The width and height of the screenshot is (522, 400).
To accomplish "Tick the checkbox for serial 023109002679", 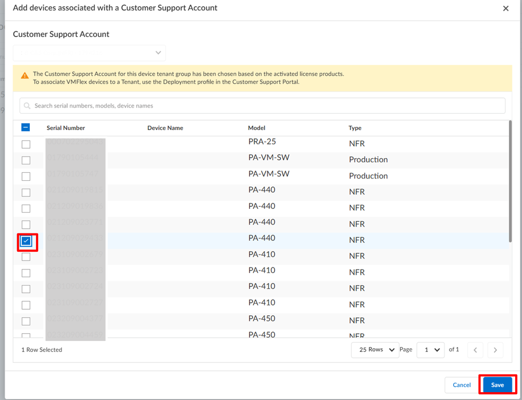I will [26, 257].
